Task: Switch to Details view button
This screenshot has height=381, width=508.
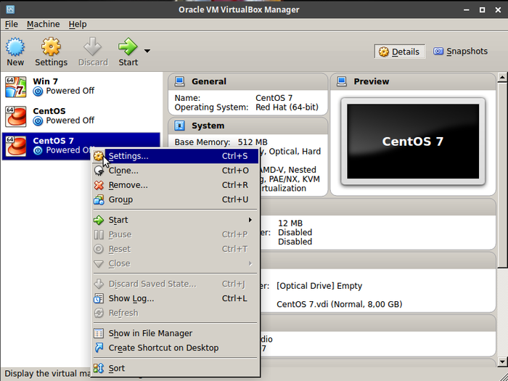Action: click(x=399, y=52)
